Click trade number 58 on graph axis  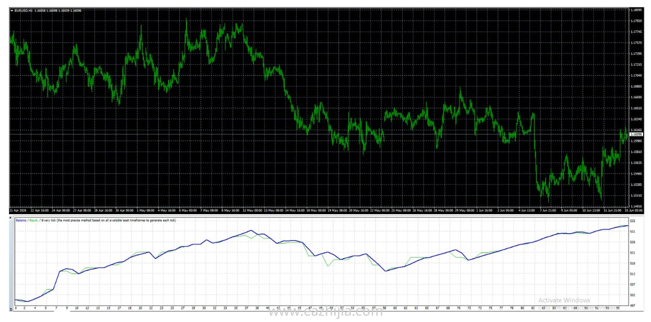point(384,308)
